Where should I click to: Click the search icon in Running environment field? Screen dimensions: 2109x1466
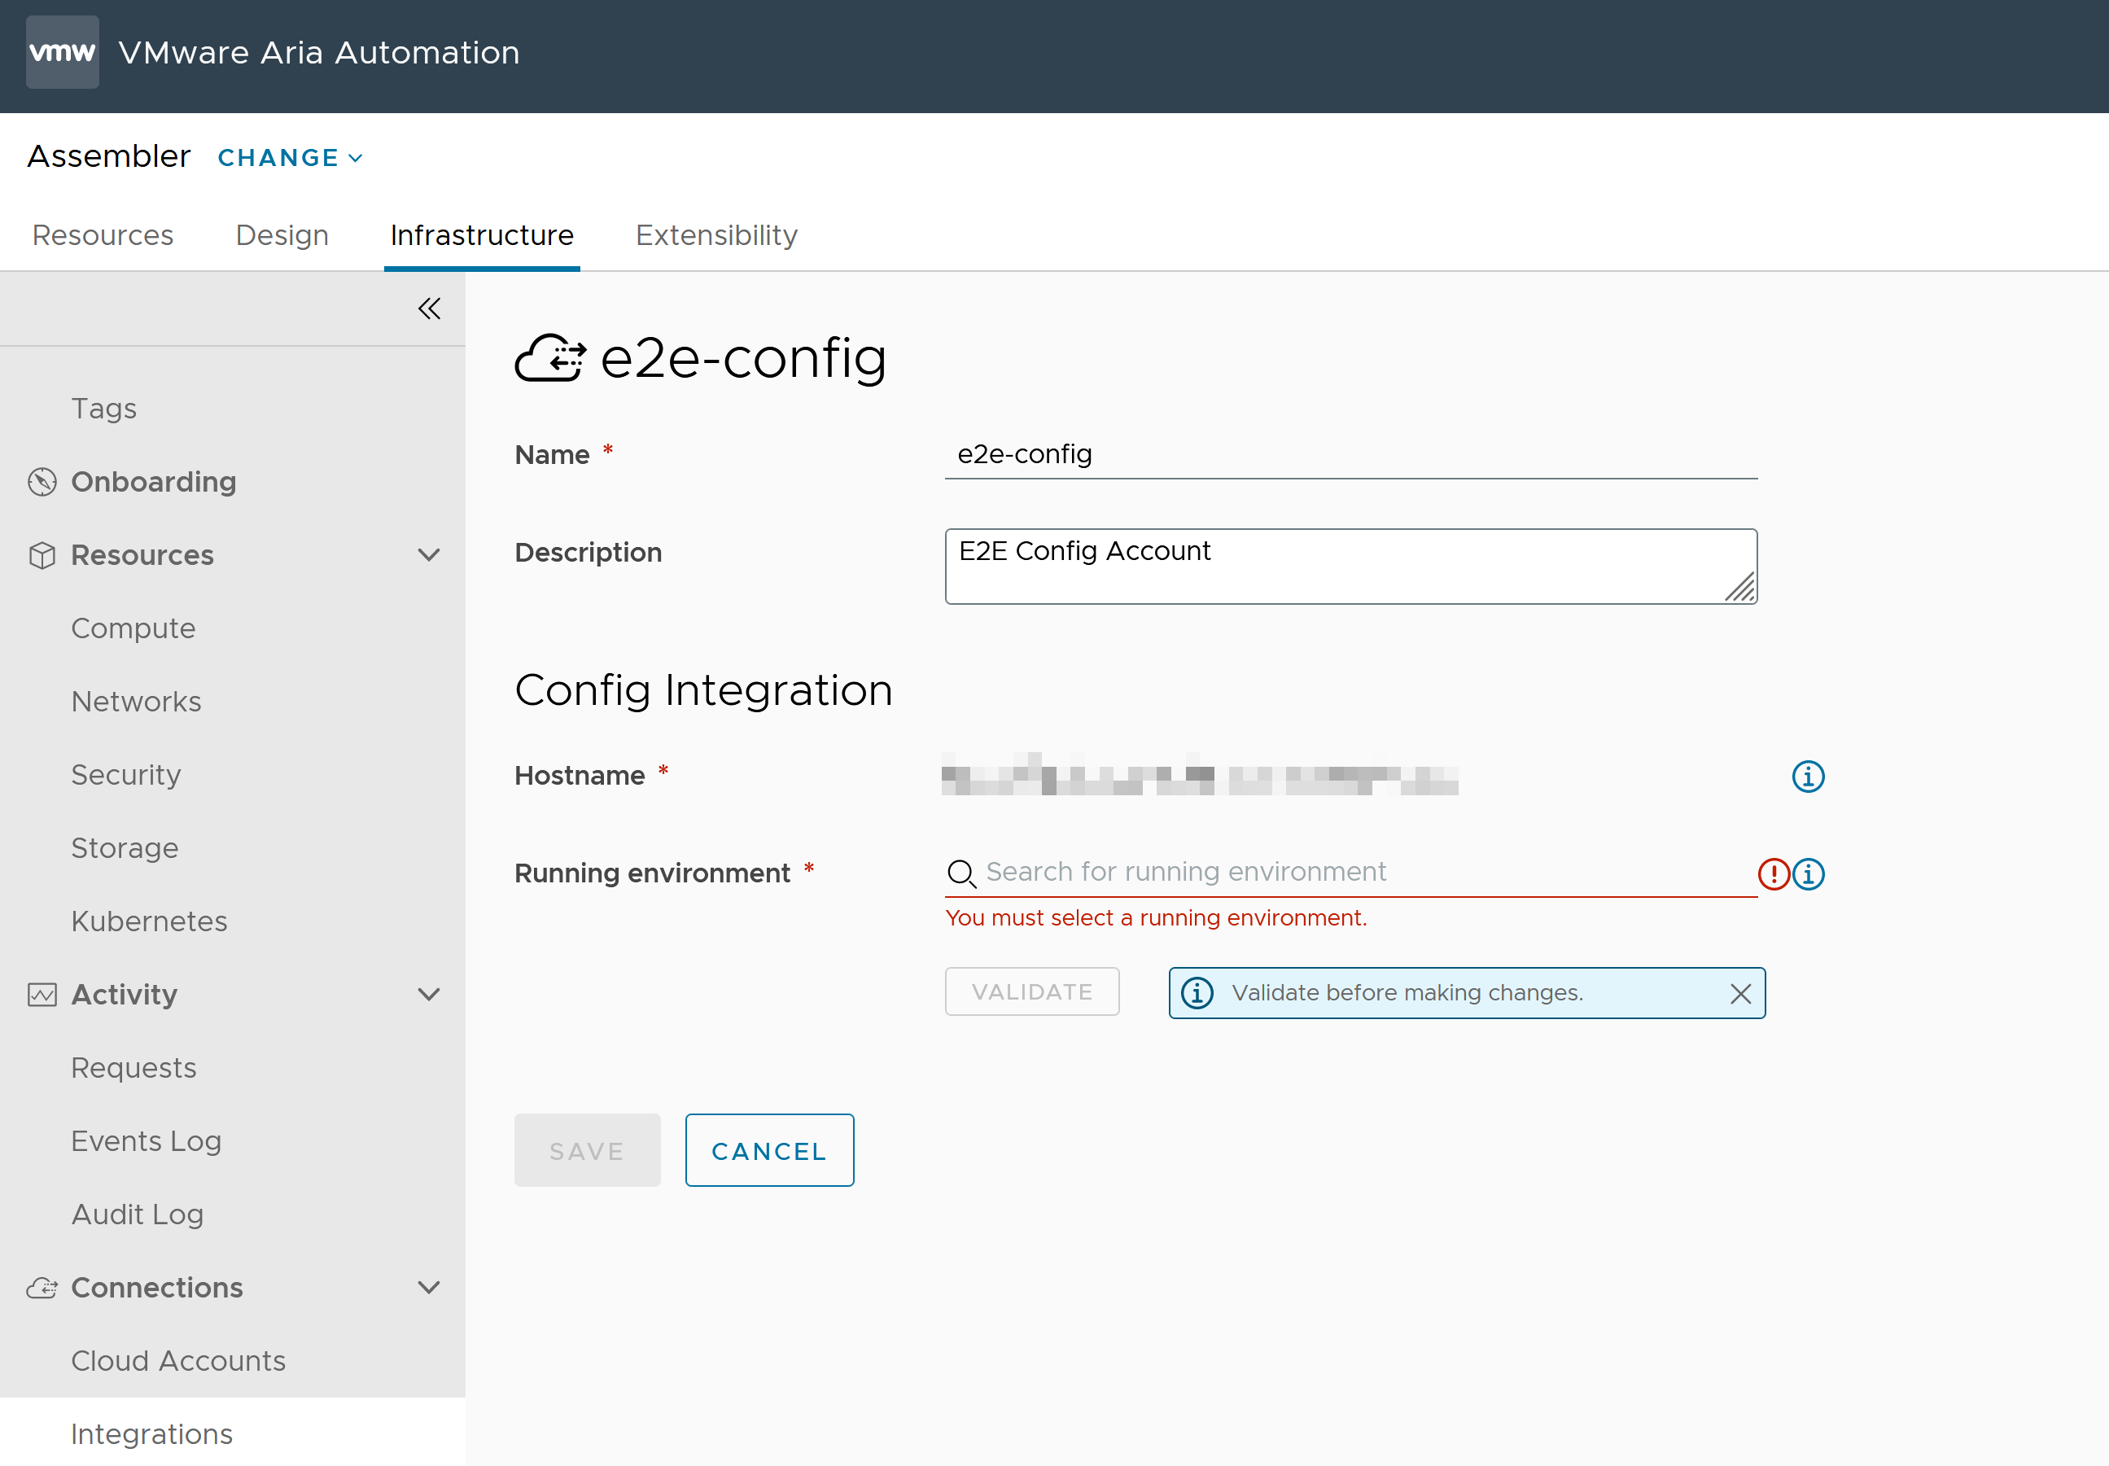pyautogui.click(x=963, y=873)
